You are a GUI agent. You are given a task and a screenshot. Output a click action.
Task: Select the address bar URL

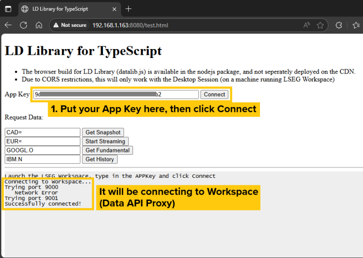click(x=130, y=25)
